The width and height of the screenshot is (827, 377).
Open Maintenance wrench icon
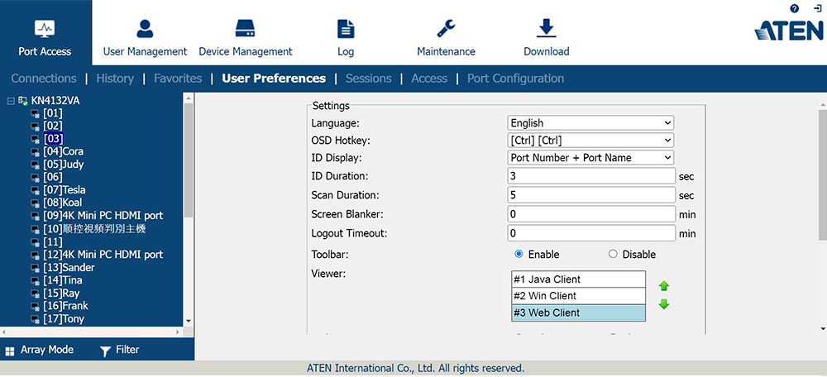[446, 29]
